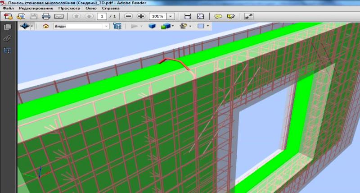Click the page number input field
Image resolution: width=360 pixels, height=193 pixels.
pos(102,16)
